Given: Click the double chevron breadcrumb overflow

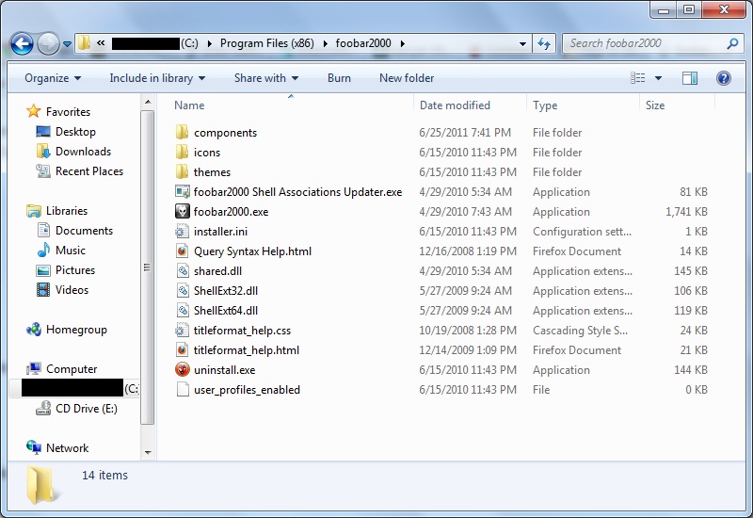Looking at the screenshot, I should pos(101,43).
